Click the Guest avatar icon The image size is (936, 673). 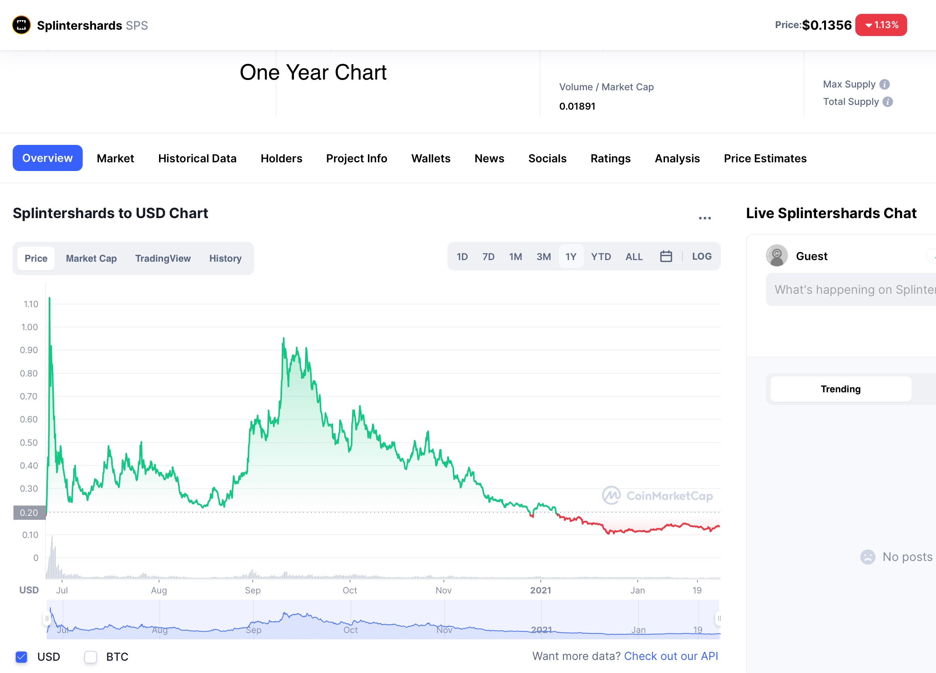pos(777,256)
